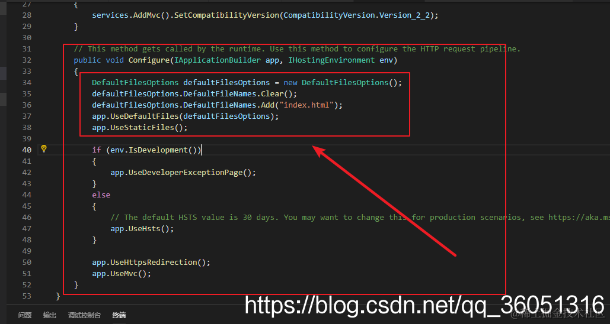Click the app.UseDefaultFiles(defaultFilesOptions) line
The width and height of the screenshot is (610, 324).
click(x=186, y=116)
